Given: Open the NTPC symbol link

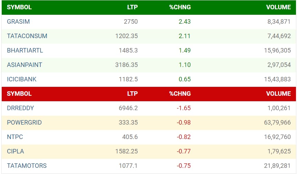Looking at the screenshot, I should [x=15, y=137].
